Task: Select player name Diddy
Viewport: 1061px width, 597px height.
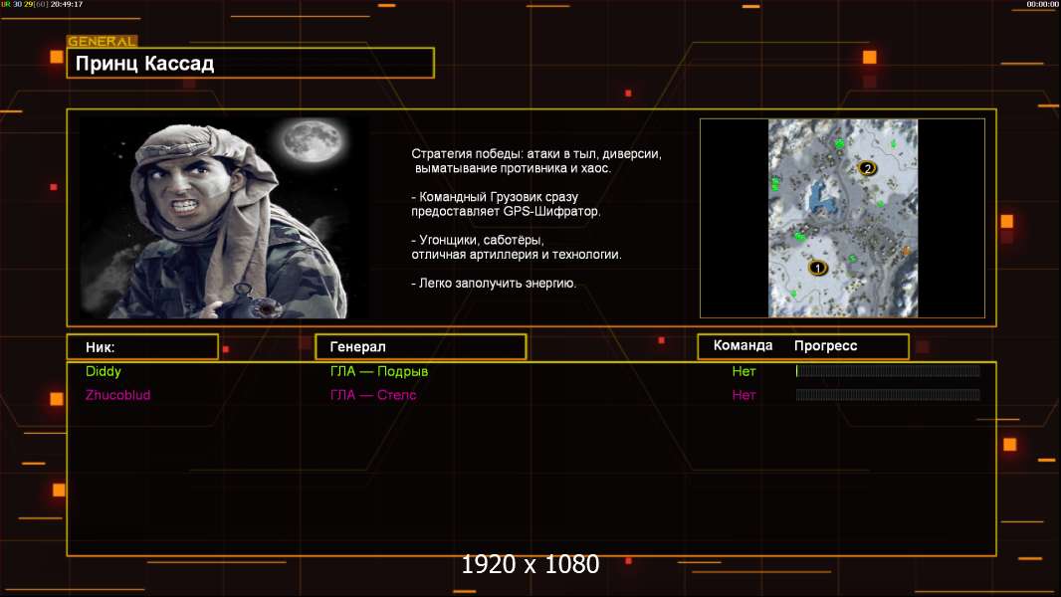Action: coord(104,371)
